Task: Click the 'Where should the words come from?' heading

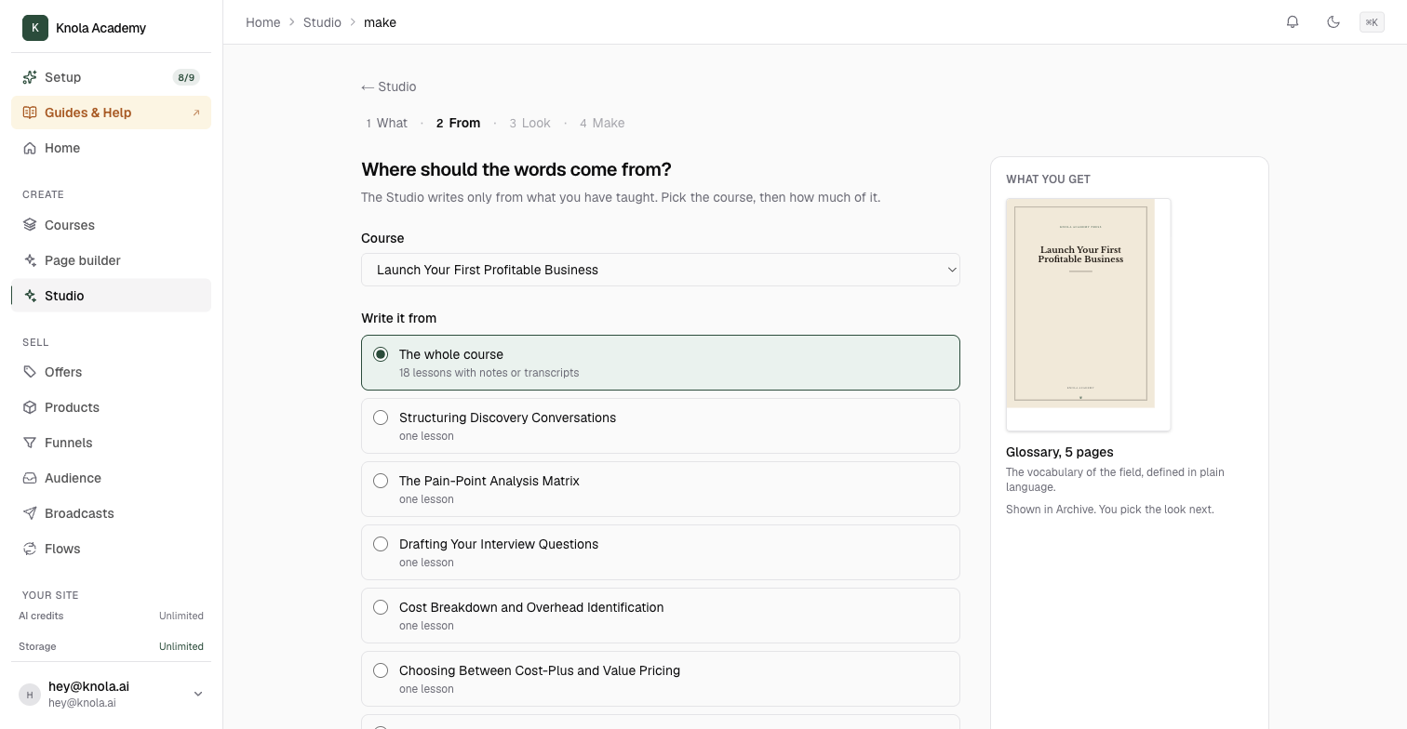Action: point(516,169)
